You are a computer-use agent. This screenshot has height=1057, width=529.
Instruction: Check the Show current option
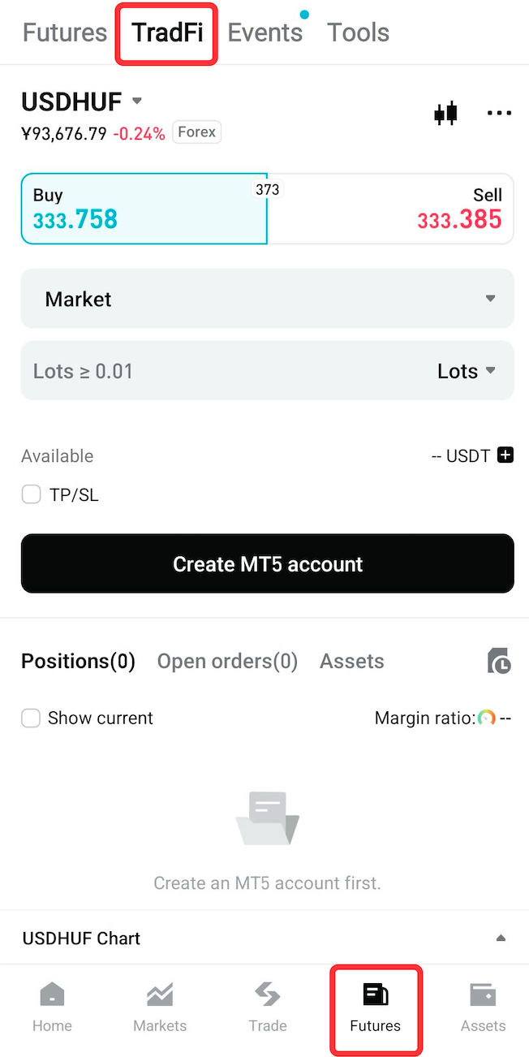(31, 718)
